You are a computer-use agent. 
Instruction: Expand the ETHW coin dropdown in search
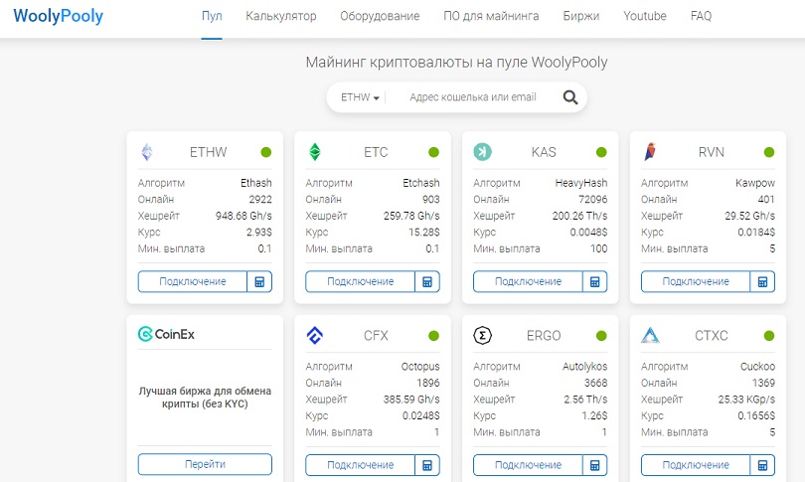pyautogui.click(x=360, y=97)
